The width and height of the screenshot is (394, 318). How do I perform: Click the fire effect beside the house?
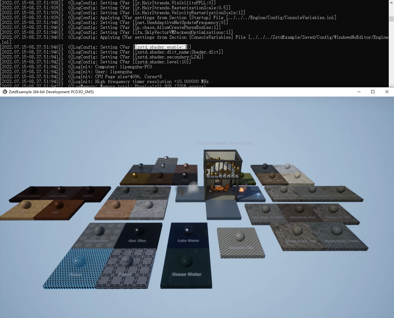click(x=242, y=189)
